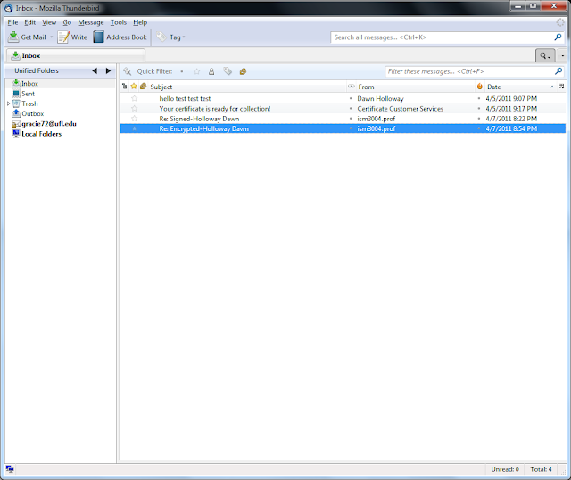
Task: Sort by the junk status flame column
Action: (x=480, y=87)
